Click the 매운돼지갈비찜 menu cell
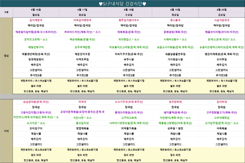This screenshot has height=163, width=245. [x=36, y=32]
